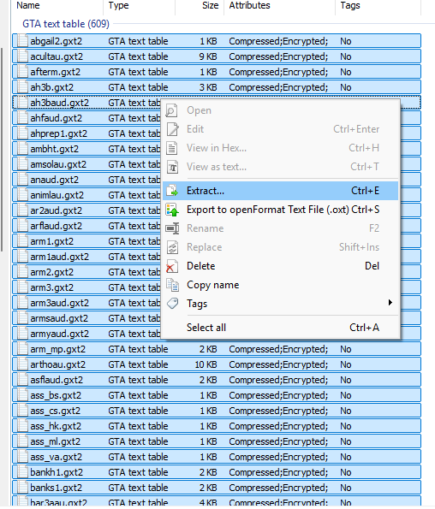435x509 pixels.
Task: Select the arm1aud.gxt2 file name
Action: [59, 257]
